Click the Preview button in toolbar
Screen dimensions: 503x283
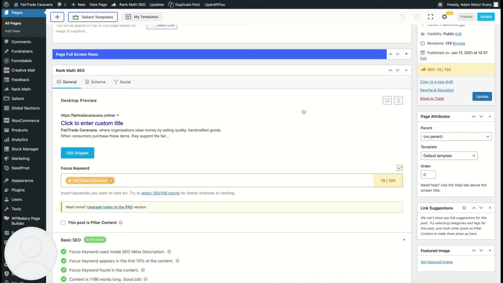coord(466,17)
